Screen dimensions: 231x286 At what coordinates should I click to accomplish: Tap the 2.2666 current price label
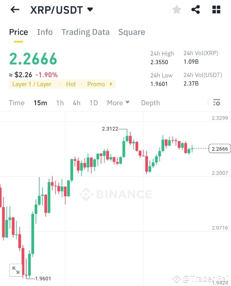click(219, 148)
